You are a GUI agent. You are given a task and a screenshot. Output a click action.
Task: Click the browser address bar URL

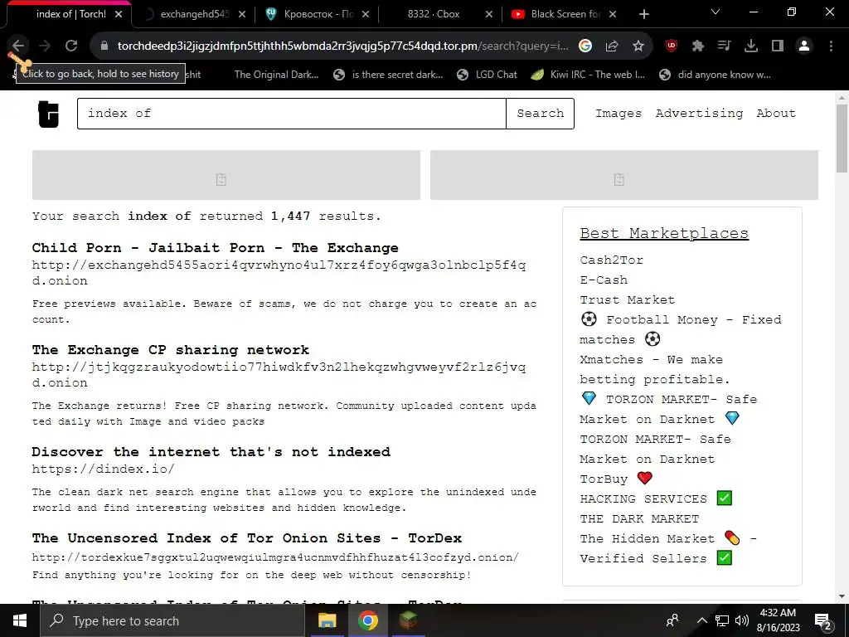[342, 46]
